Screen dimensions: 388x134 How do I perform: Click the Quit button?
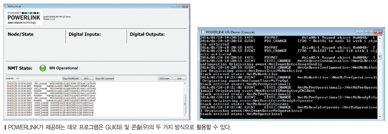[x=179, y=78]
